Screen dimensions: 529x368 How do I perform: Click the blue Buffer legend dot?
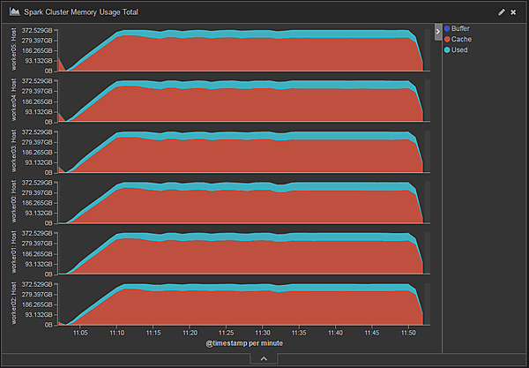pos(446,29)
